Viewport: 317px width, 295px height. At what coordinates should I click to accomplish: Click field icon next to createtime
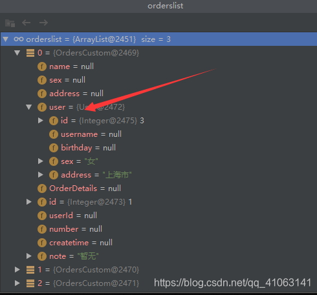[x=42, y=243]
